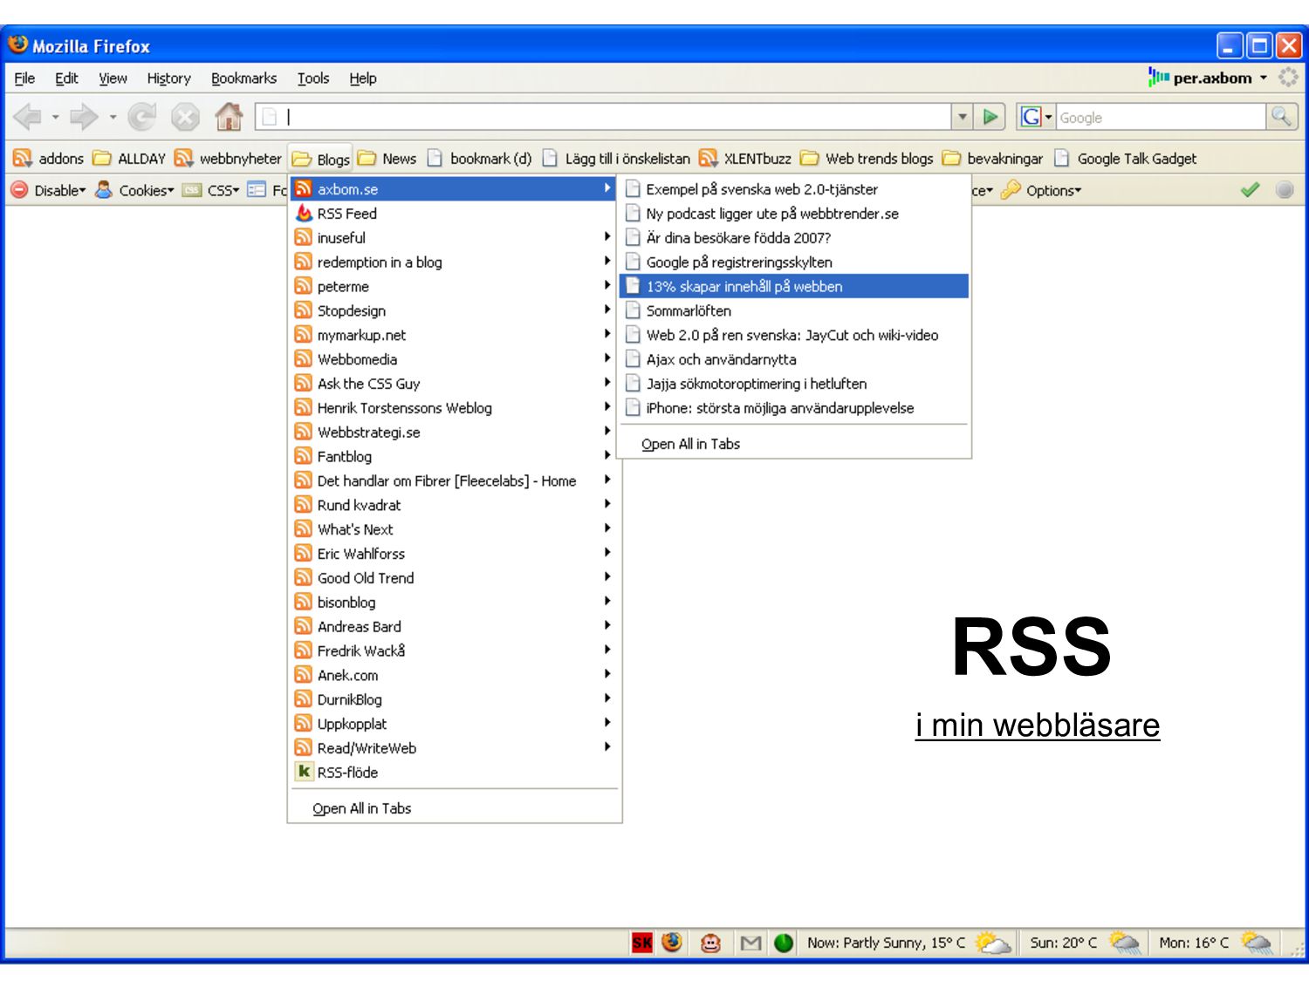
Task: Open article Ajax och användarnytta
Action: pos(794,359)
